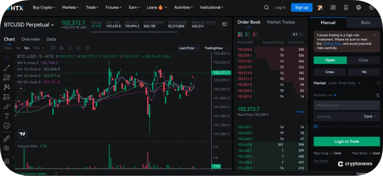This screenshot has width=383, height=176.
Task: Open the emoji icons tool
Action: coord(7,125)
